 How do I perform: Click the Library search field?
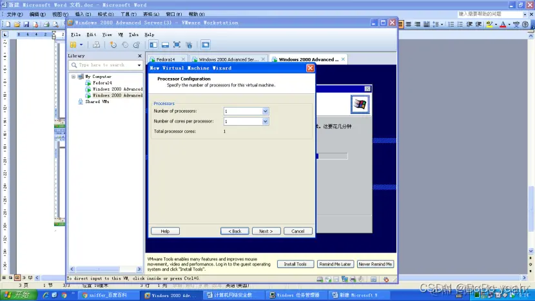(106, 65)
